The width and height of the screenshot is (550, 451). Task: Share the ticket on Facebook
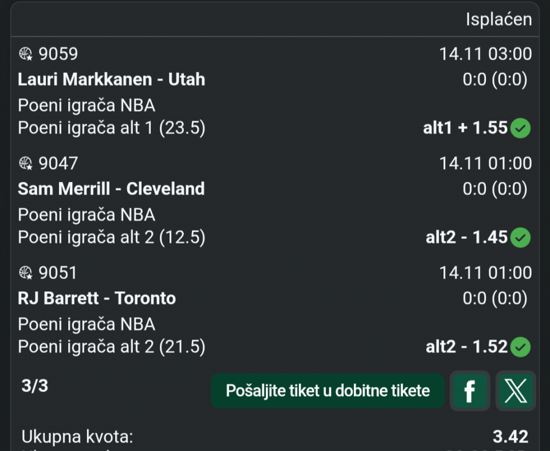(x=469, y=391)
